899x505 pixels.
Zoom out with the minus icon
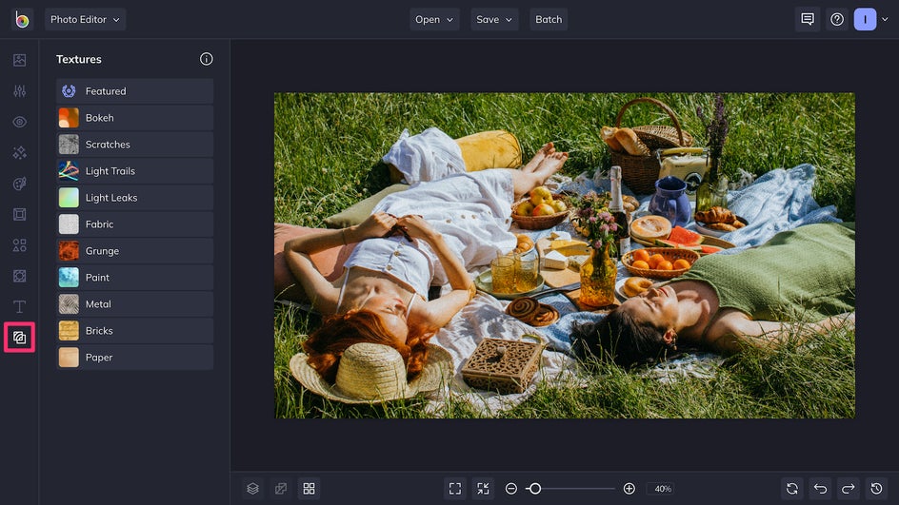pyautogui.click(x=511, y=489)
